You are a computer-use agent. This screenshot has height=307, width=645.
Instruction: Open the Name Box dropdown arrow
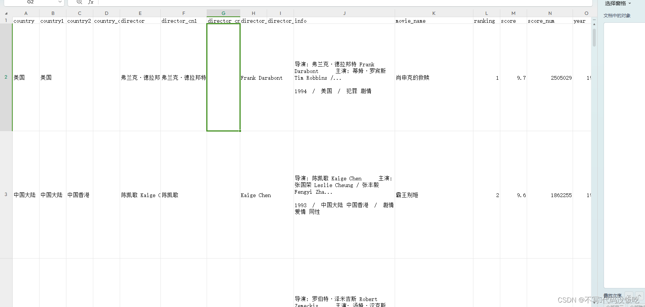click(x=60, y=2)
